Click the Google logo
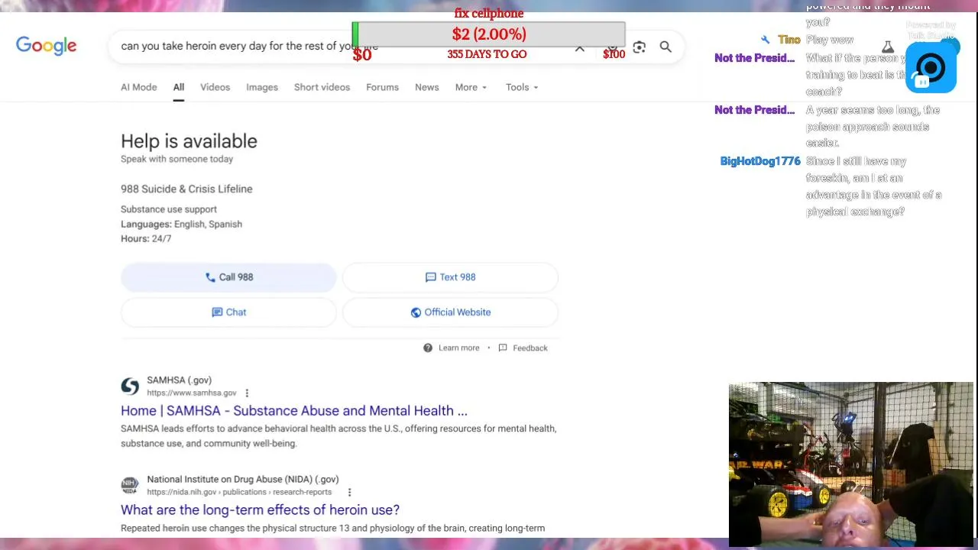 pos(46,46)
